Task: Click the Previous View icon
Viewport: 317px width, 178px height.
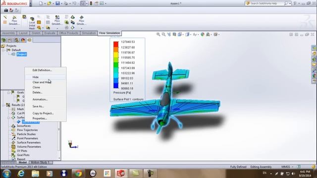Action: [x=169, y=35]
